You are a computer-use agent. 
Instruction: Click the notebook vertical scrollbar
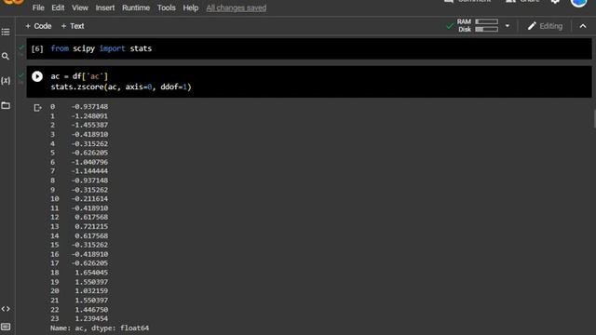[594, 119]
